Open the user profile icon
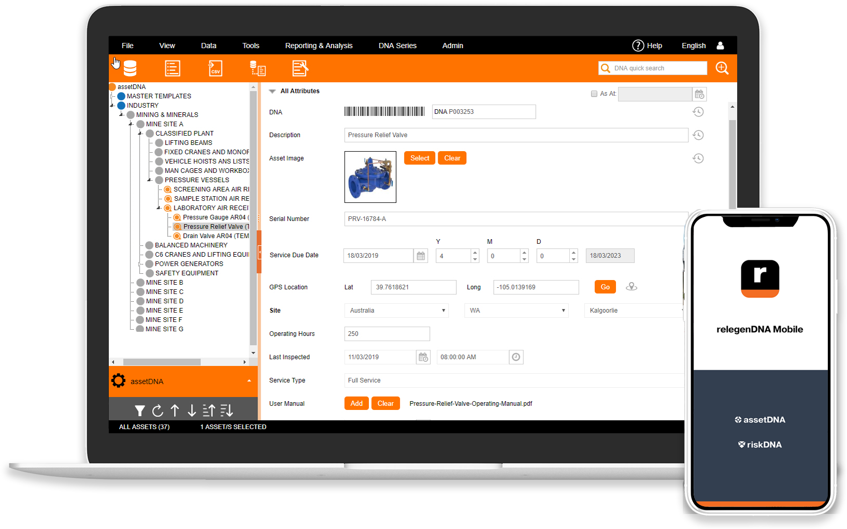Screen dimensions: 847x529 click(x=720, y=46)
